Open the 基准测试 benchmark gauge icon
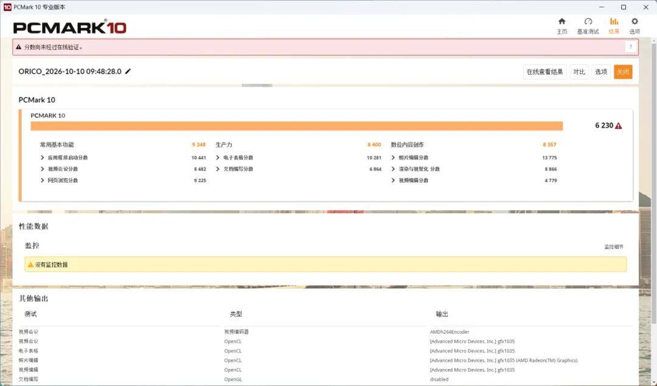Viewport: 657px width, 386px height. pyautogui.click(x=588, y=21)
